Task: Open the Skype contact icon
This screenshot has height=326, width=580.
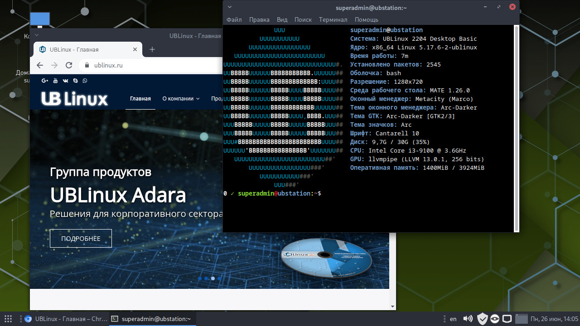Action: pyautogui.click(x=75, y=81)
